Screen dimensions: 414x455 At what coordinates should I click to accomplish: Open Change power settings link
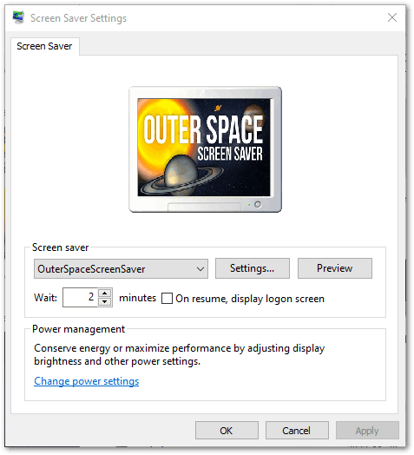coord(87,381)
